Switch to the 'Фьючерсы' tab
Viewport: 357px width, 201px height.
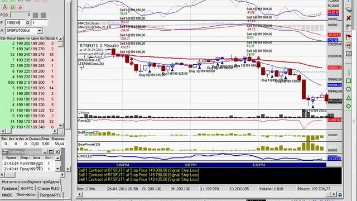click(26, 195)
